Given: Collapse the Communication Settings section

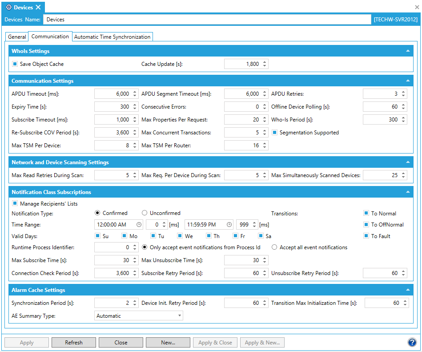Looking at the screenshot, I should [x=408, y=81].
